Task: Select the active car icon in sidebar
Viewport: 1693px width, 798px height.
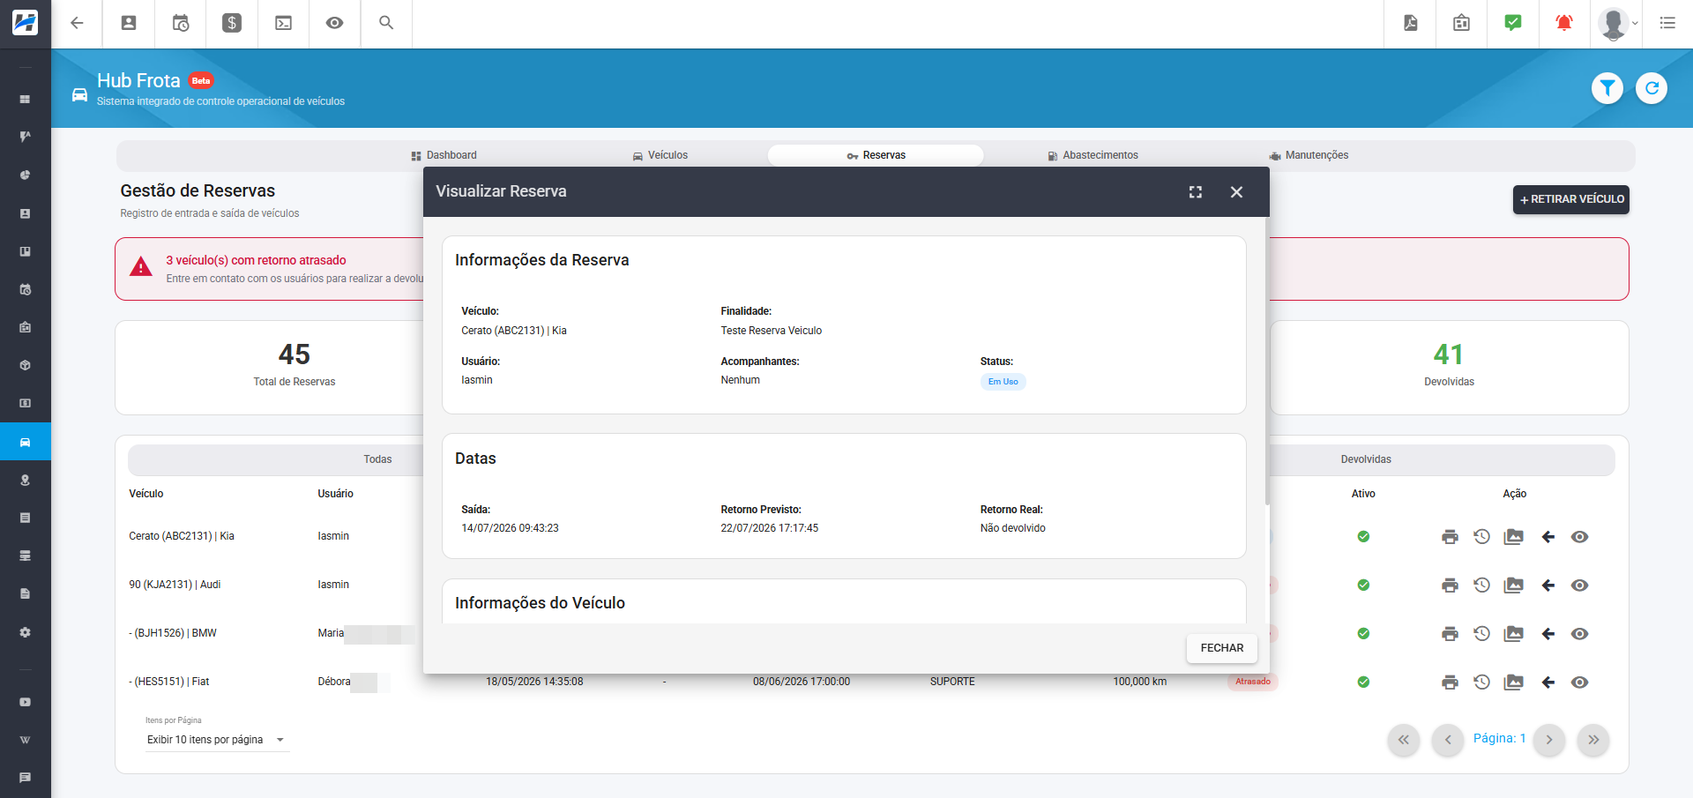Action: [x=25, y=442]
